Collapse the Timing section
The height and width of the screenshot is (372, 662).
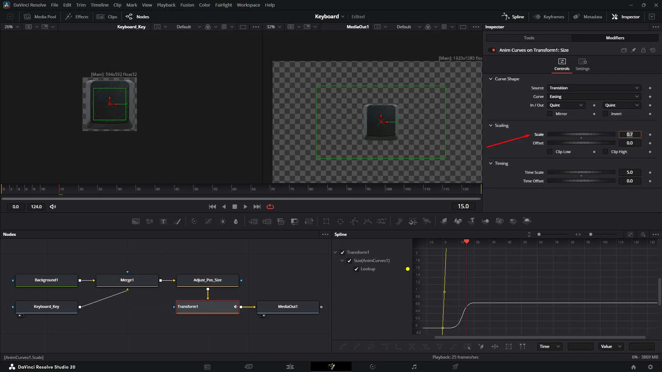[491, 163]
